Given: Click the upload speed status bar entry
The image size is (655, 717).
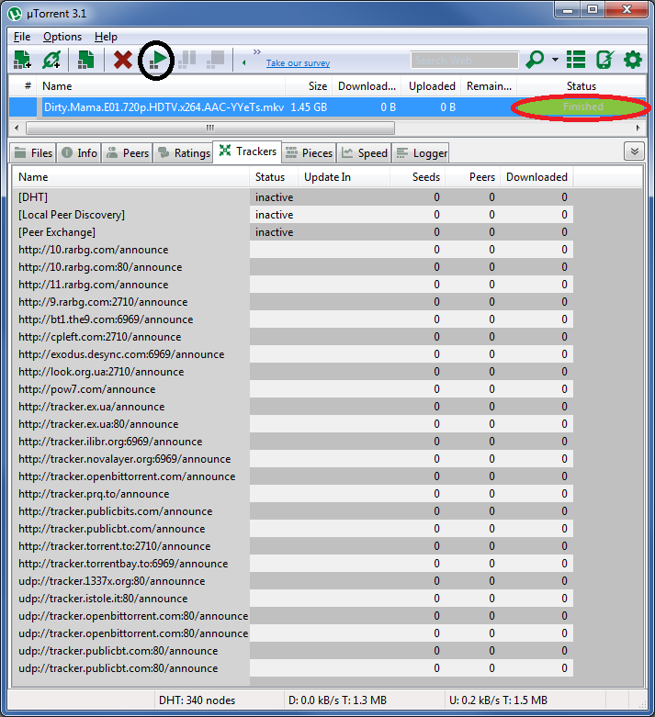Looking at the screenshot, I should [498, 700].
